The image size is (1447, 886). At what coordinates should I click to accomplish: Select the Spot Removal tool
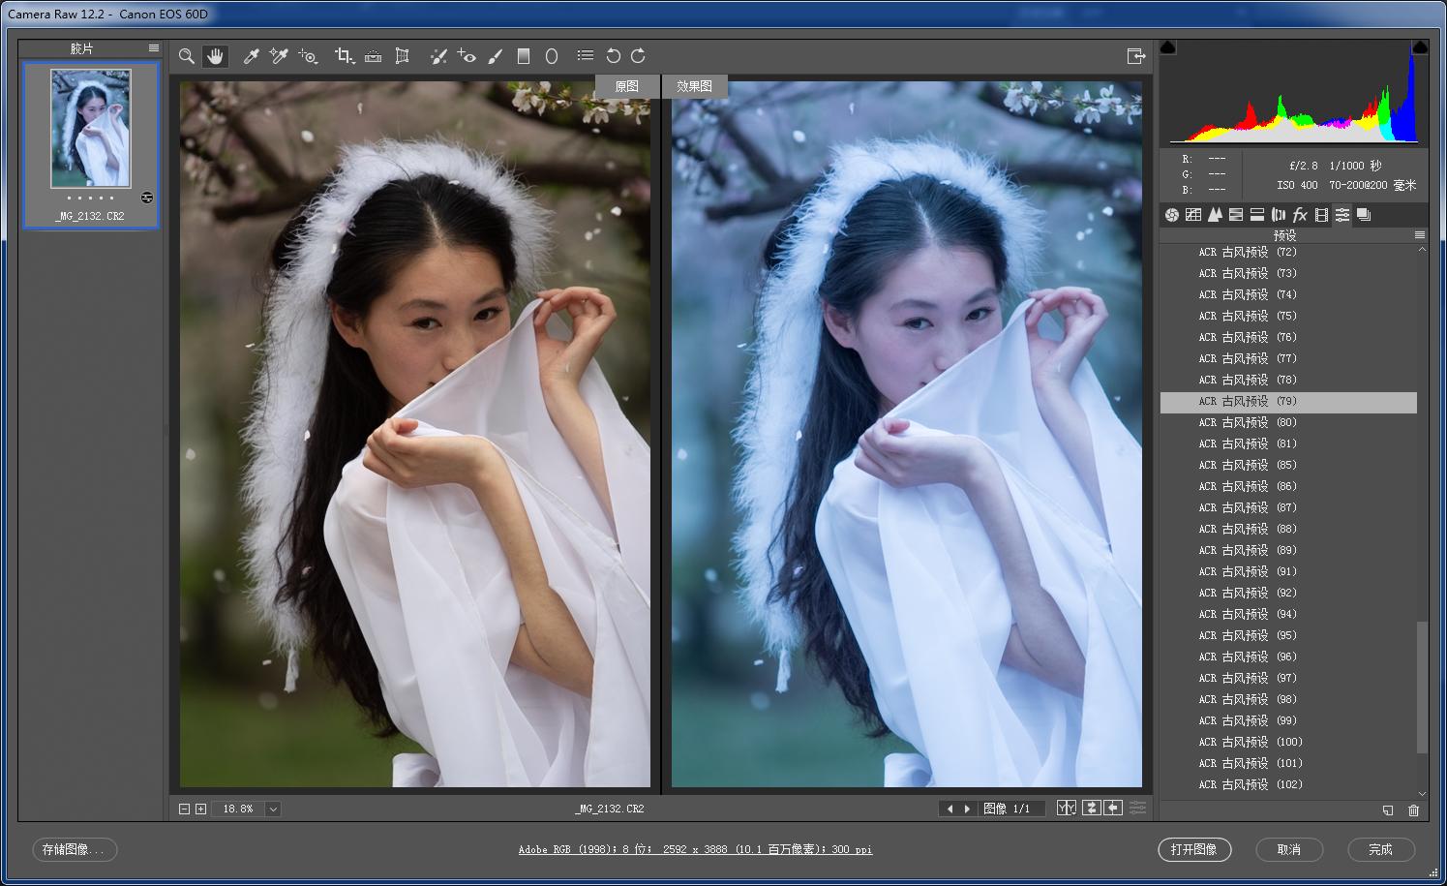pyautogui.click(x=437, y=55)
